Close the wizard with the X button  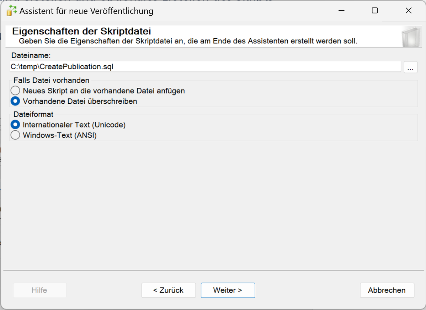408,11
